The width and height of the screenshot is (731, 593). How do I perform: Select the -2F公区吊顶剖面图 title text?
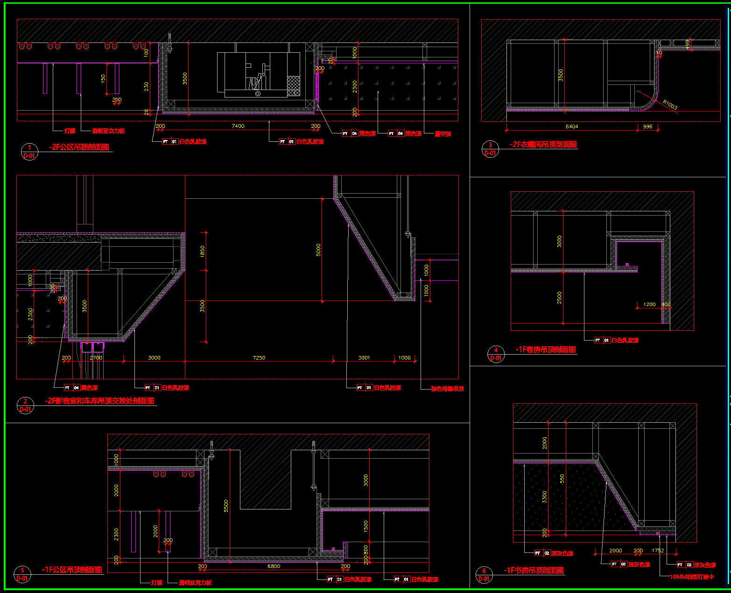tap(79, 147)
